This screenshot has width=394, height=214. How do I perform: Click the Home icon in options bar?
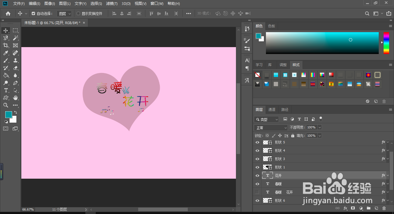coord(8,14)
